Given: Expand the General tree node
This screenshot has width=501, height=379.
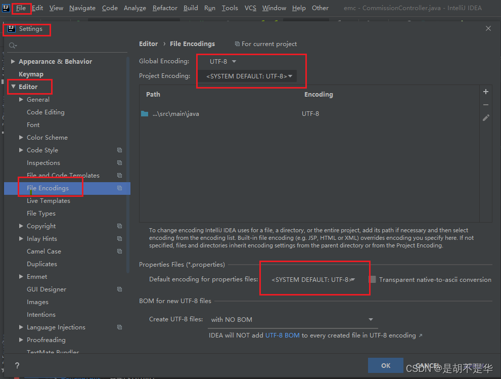Looking at the screenshot, I should point(21,100).
